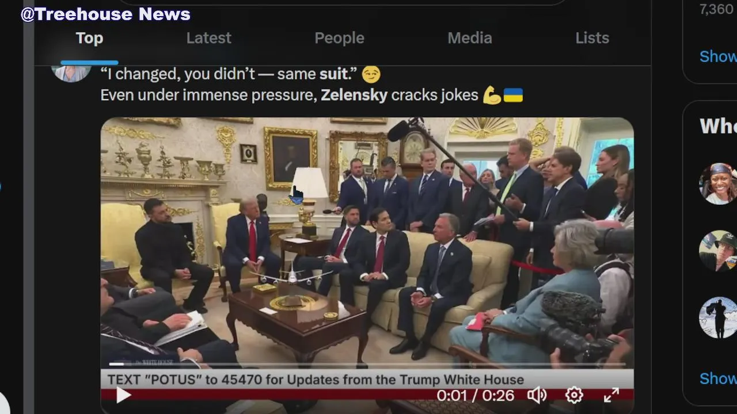Switch to the Latest tab

[208, 38]
